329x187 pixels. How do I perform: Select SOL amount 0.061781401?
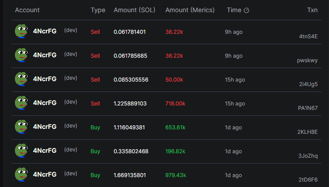[x=130, y=32]
